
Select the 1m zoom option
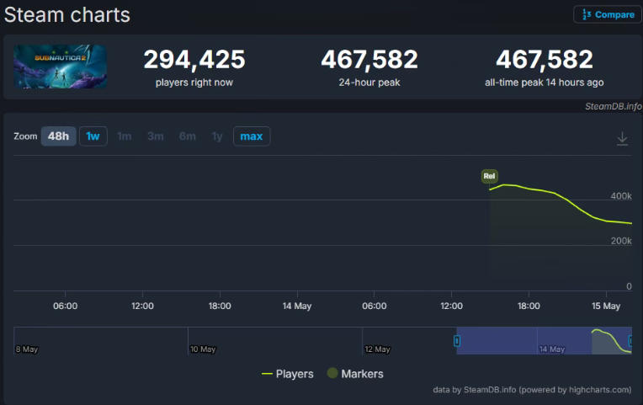pos(125,136)
